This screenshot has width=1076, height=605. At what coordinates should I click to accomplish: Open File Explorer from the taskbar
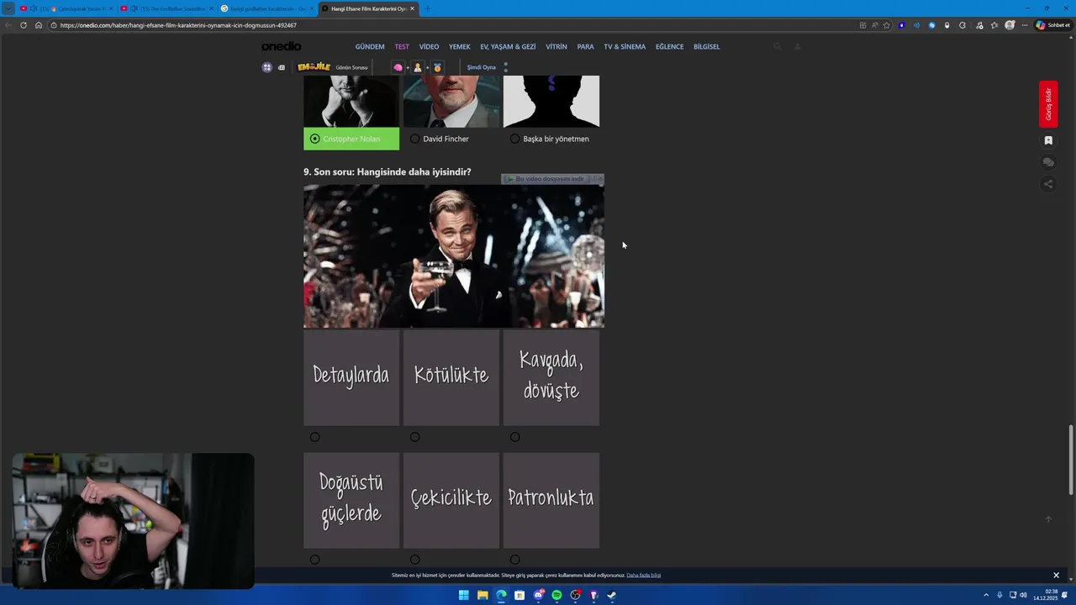tap(483, 595)
